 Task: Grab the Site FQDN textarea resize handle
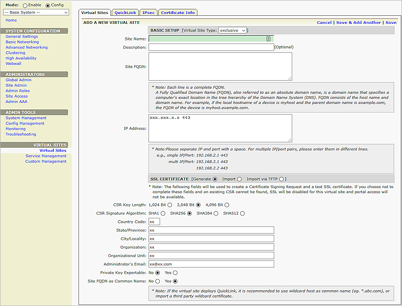tap(290, 78)
